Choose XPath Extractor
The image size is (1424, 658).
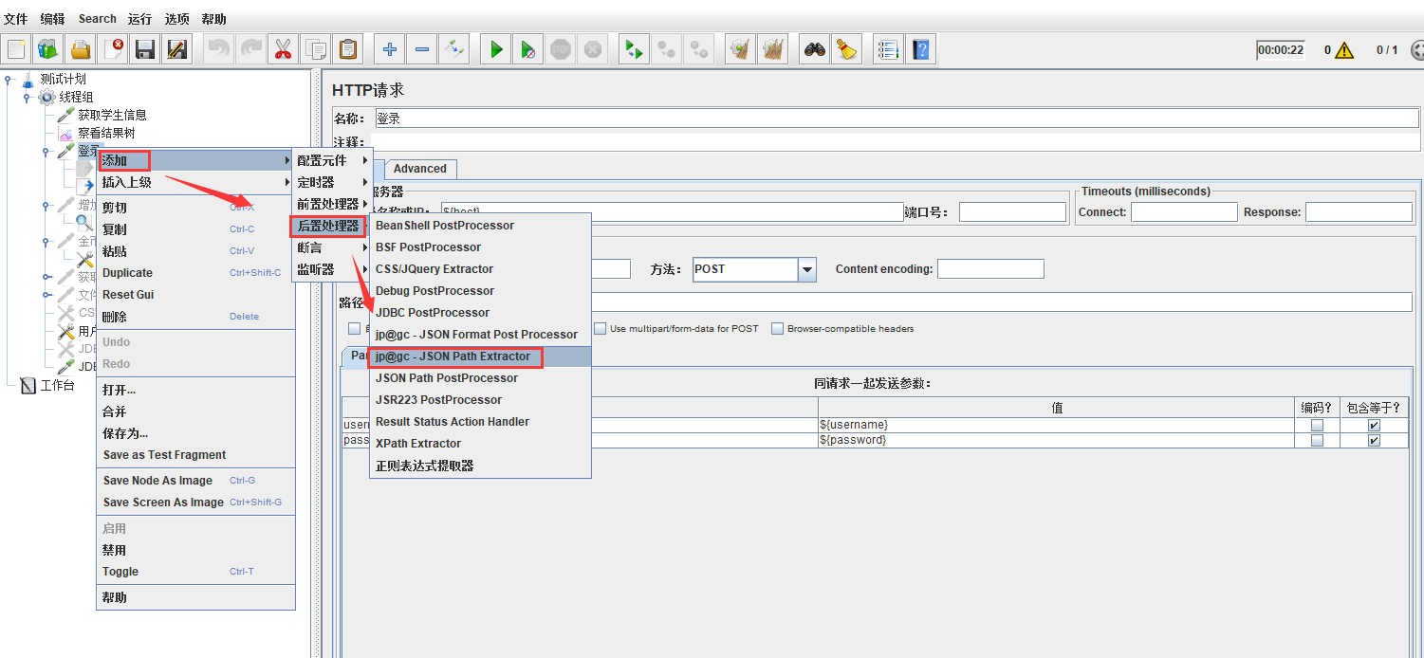click(480, 444)
